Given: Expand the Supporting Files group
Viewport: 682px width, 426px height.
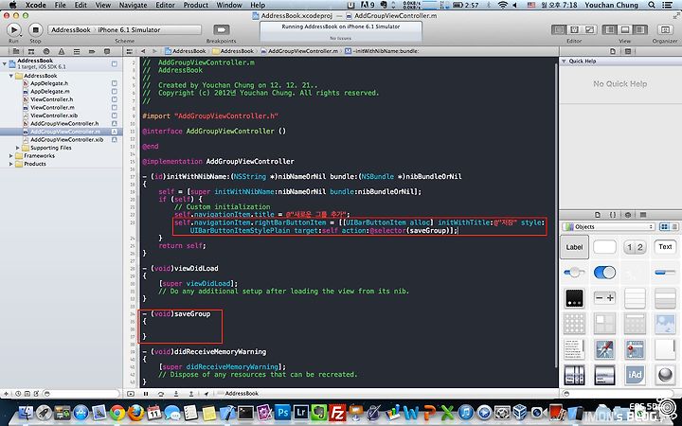Looking at the screenshot, I should click(18, 148).
